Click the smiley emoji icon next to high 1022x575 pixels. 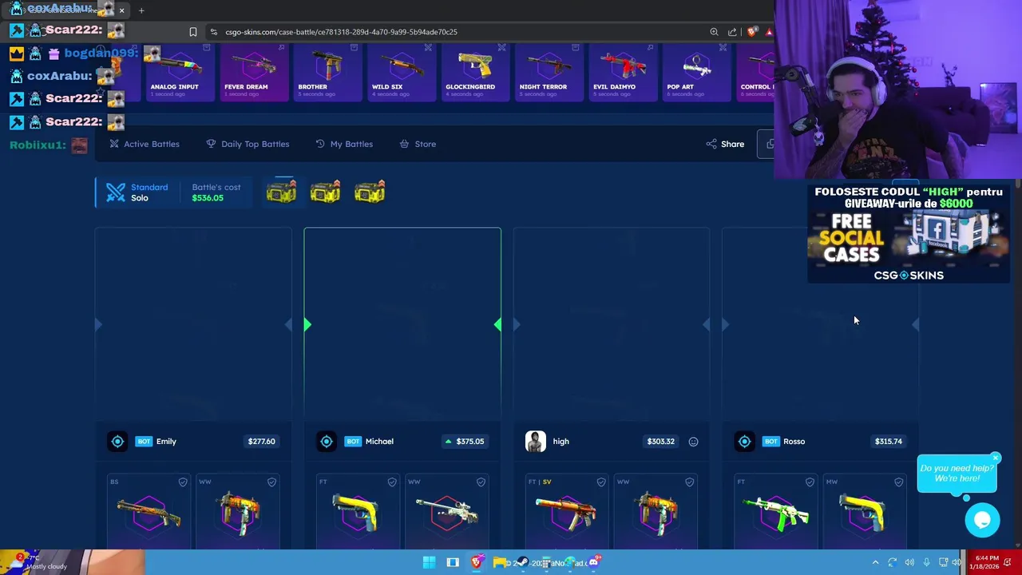tap(693, 442)
